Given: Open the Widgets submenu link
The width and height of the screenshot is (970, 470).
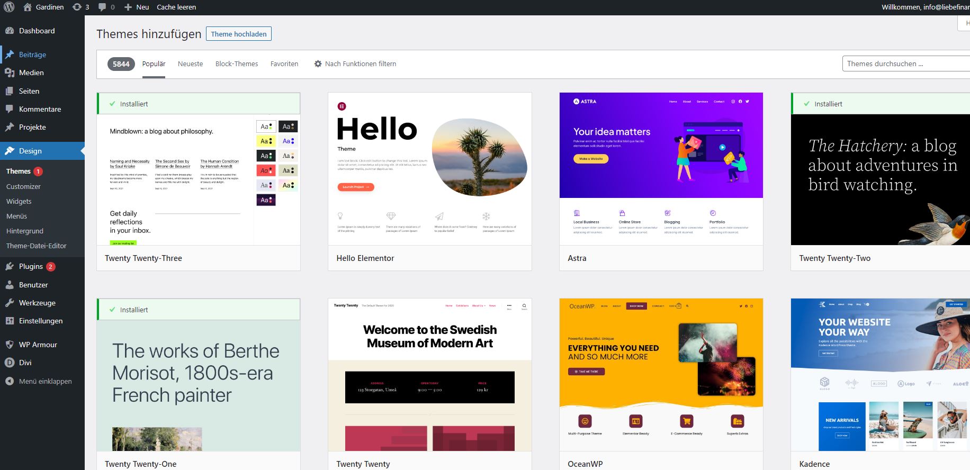Looking at the screenshot, I should pyautogui.click(x=19, y=201).
